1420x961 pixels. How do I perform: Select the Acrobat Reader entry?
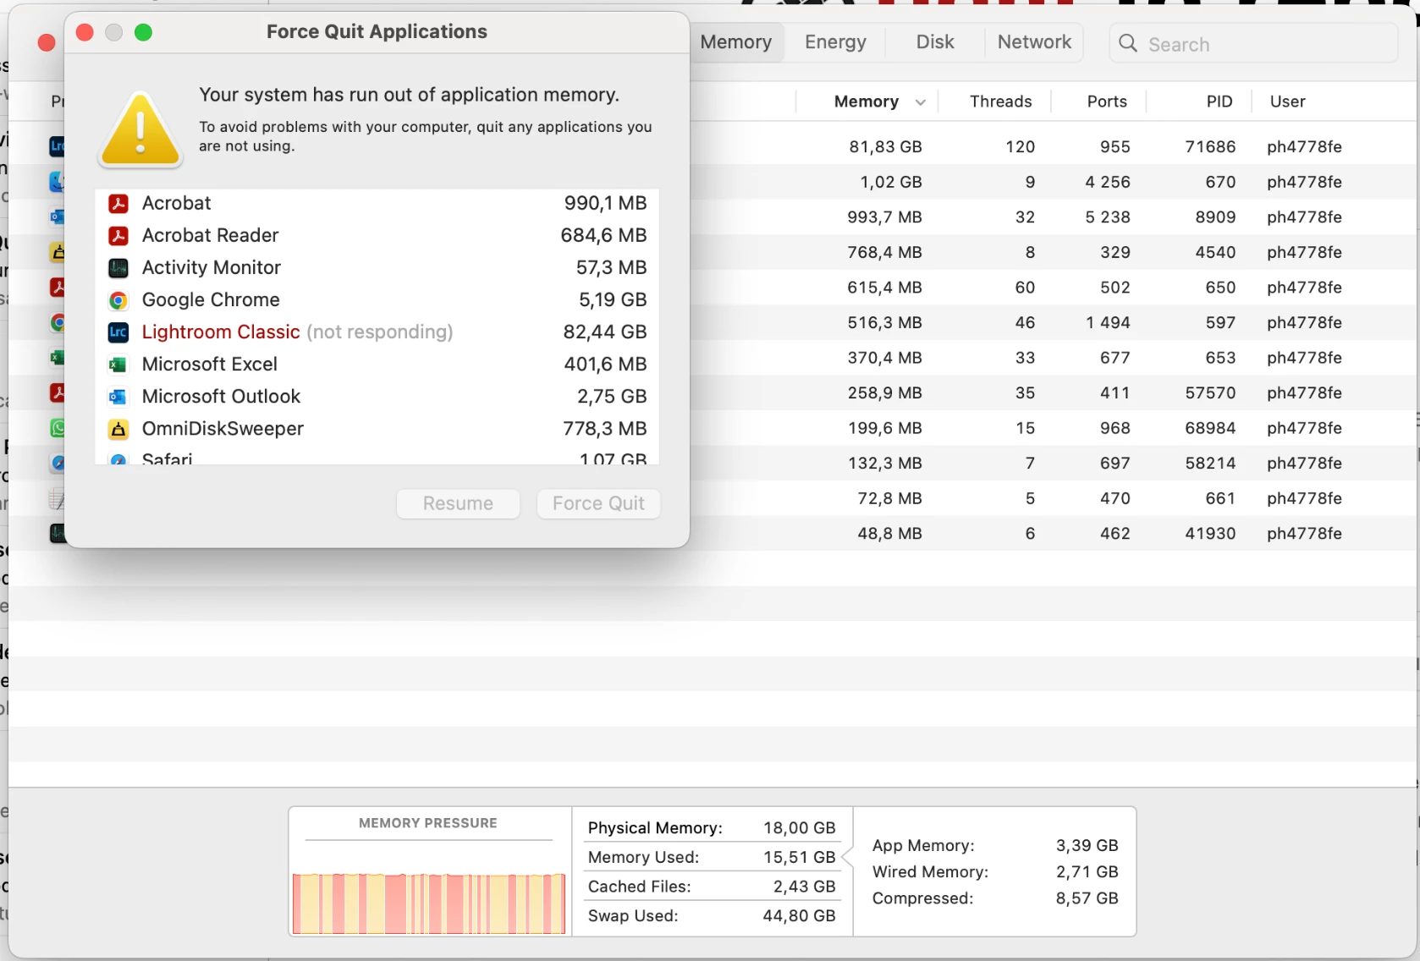coord(211,235)
